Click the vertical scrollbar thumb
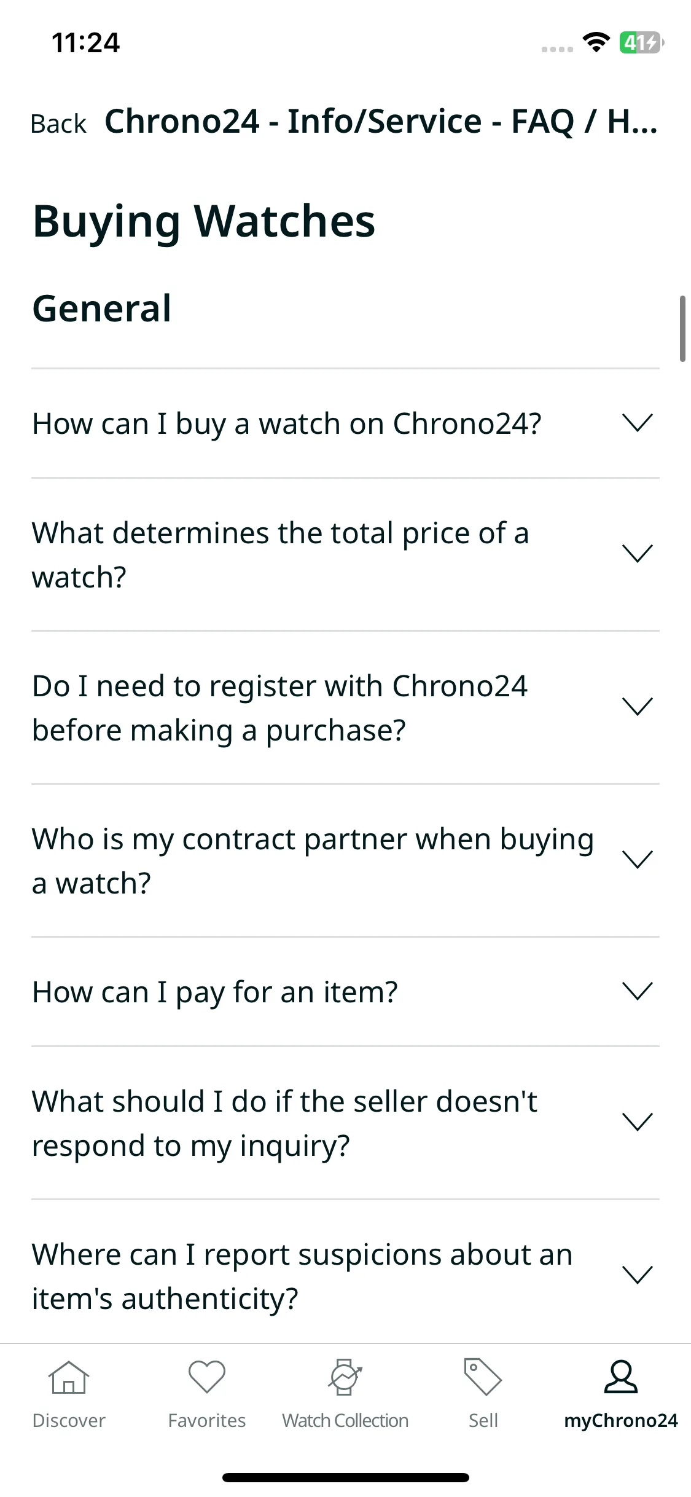 682,329
